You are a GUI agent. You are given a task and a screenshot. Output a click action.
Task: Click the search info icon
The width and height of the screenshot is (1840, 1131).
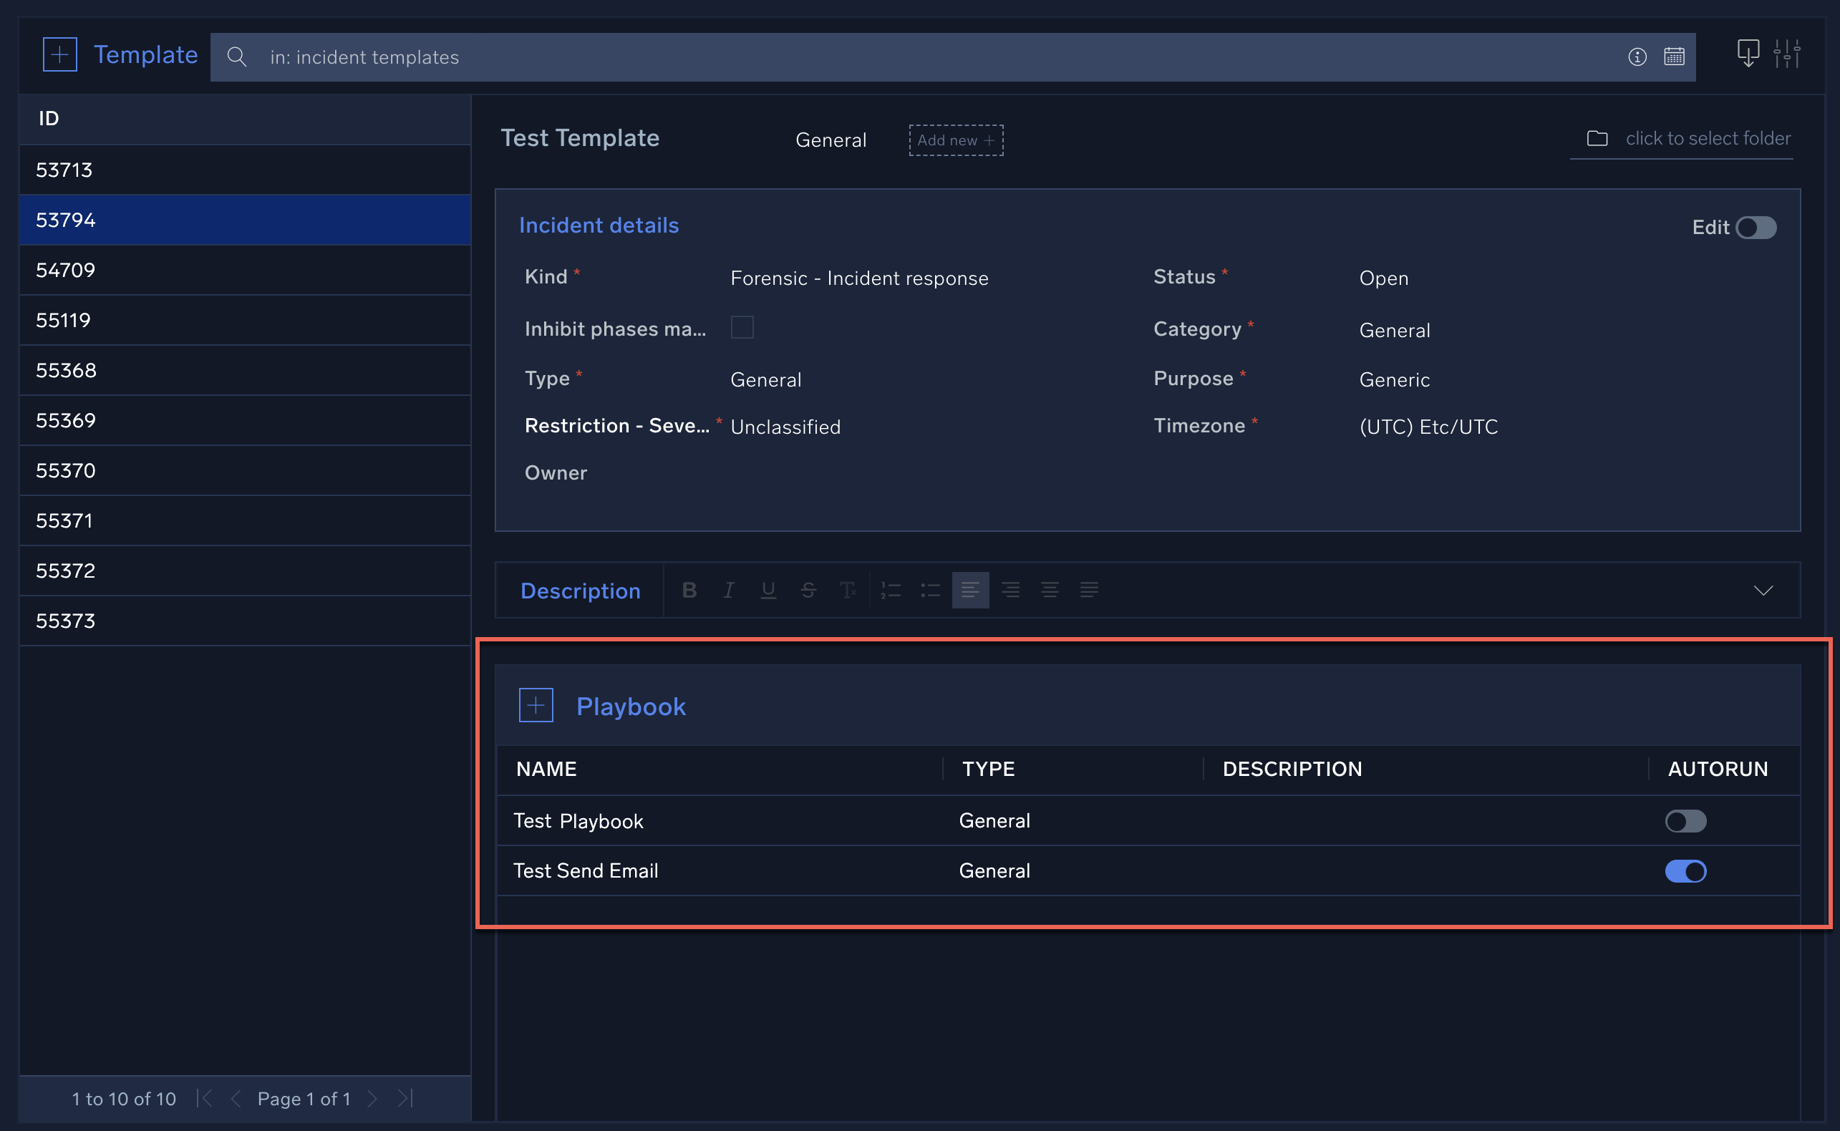click(1637, 57)
